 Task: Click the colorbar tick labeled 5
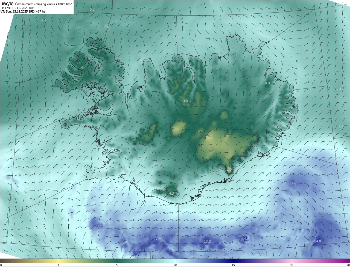[x=117, y=265]
